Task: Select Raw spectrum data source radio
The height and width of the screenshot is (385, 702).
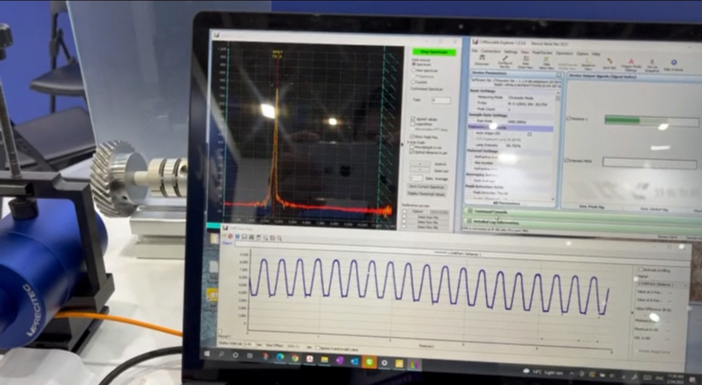Action: point(413,71)
